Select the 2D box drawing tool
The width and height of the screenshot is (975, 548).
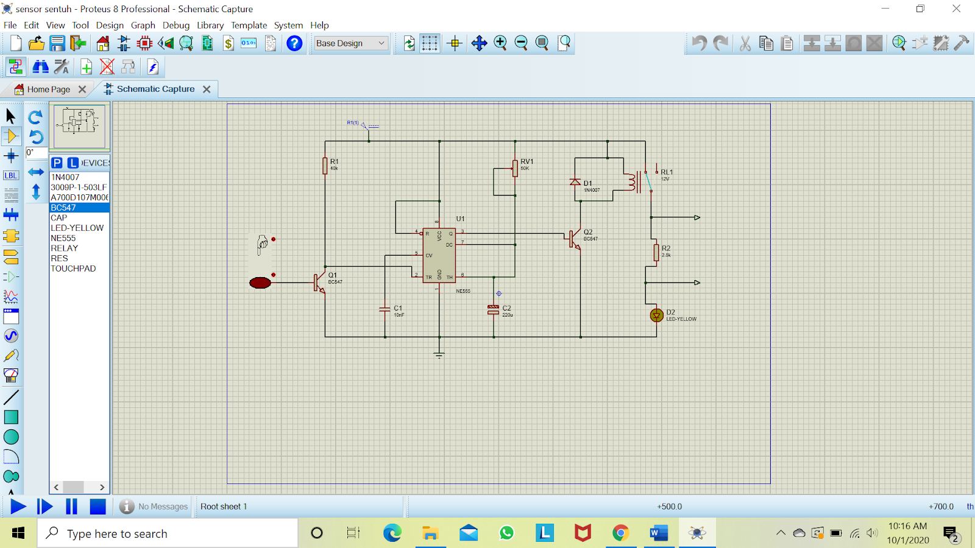tap(11, 417)
